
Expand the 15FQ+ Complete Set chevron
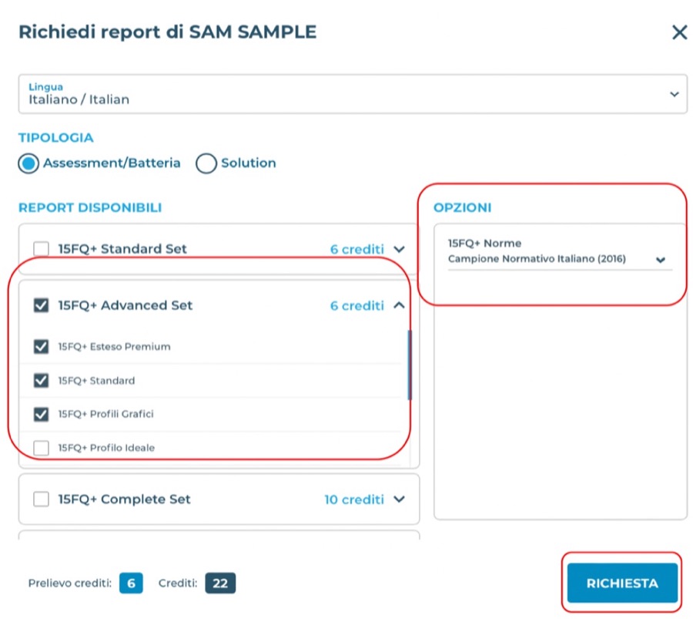[399, 499]
